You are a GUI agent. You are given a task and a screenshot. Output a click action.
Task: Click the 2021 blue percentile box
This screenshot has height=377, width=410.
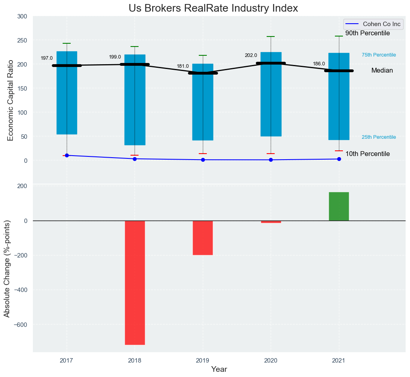[339, 97]
